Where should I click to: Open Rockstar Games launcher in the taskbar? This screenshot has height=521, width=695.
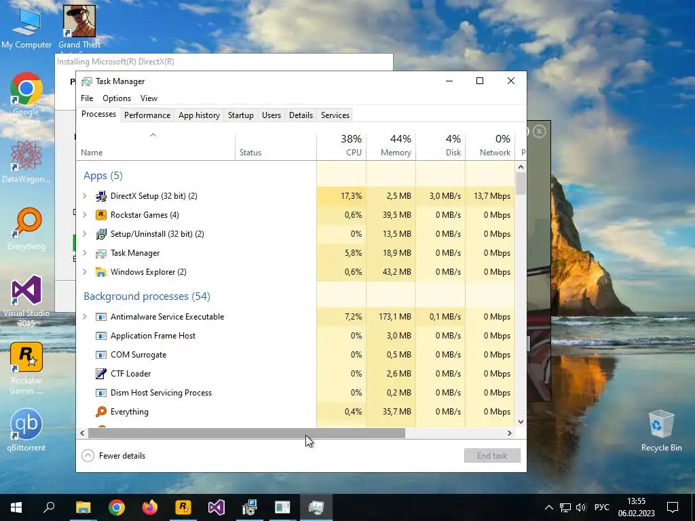click(183, 507)
